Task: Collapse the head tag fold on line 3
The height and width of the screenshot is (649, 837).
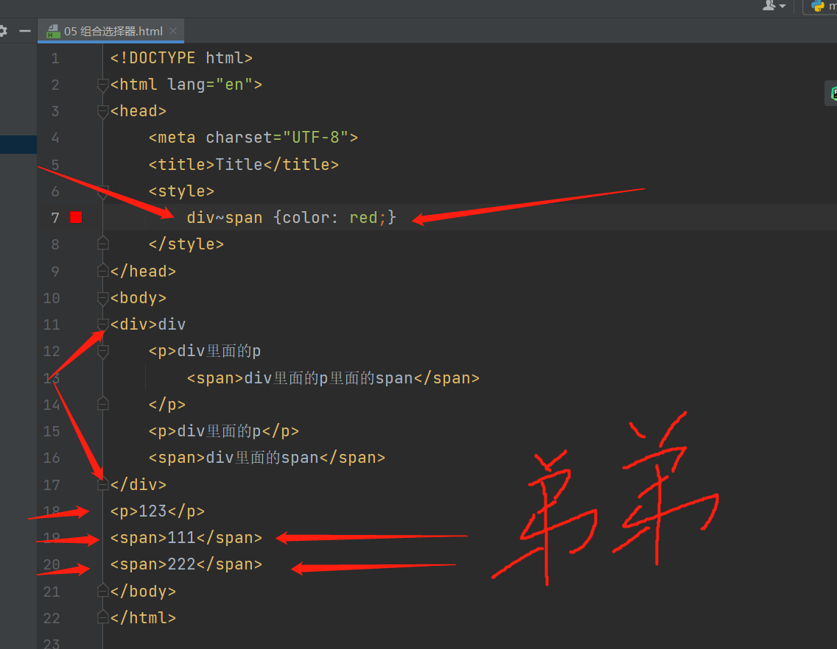Action: (103, 111)
